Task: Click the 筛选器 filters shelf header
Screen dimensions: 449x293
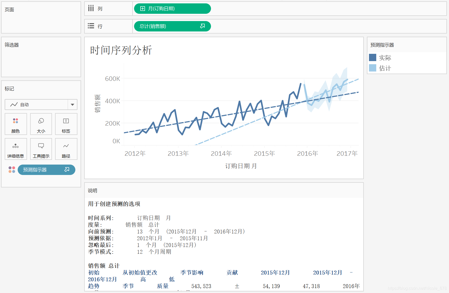Action: (x=12, y=45)
